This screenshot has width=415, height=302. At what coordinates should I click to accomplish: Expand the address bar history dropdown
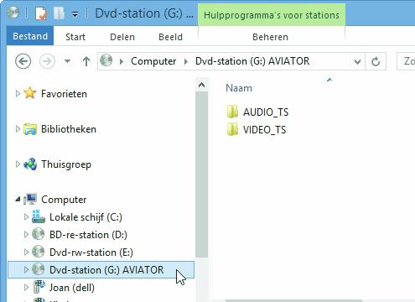(x=357, y=61)
